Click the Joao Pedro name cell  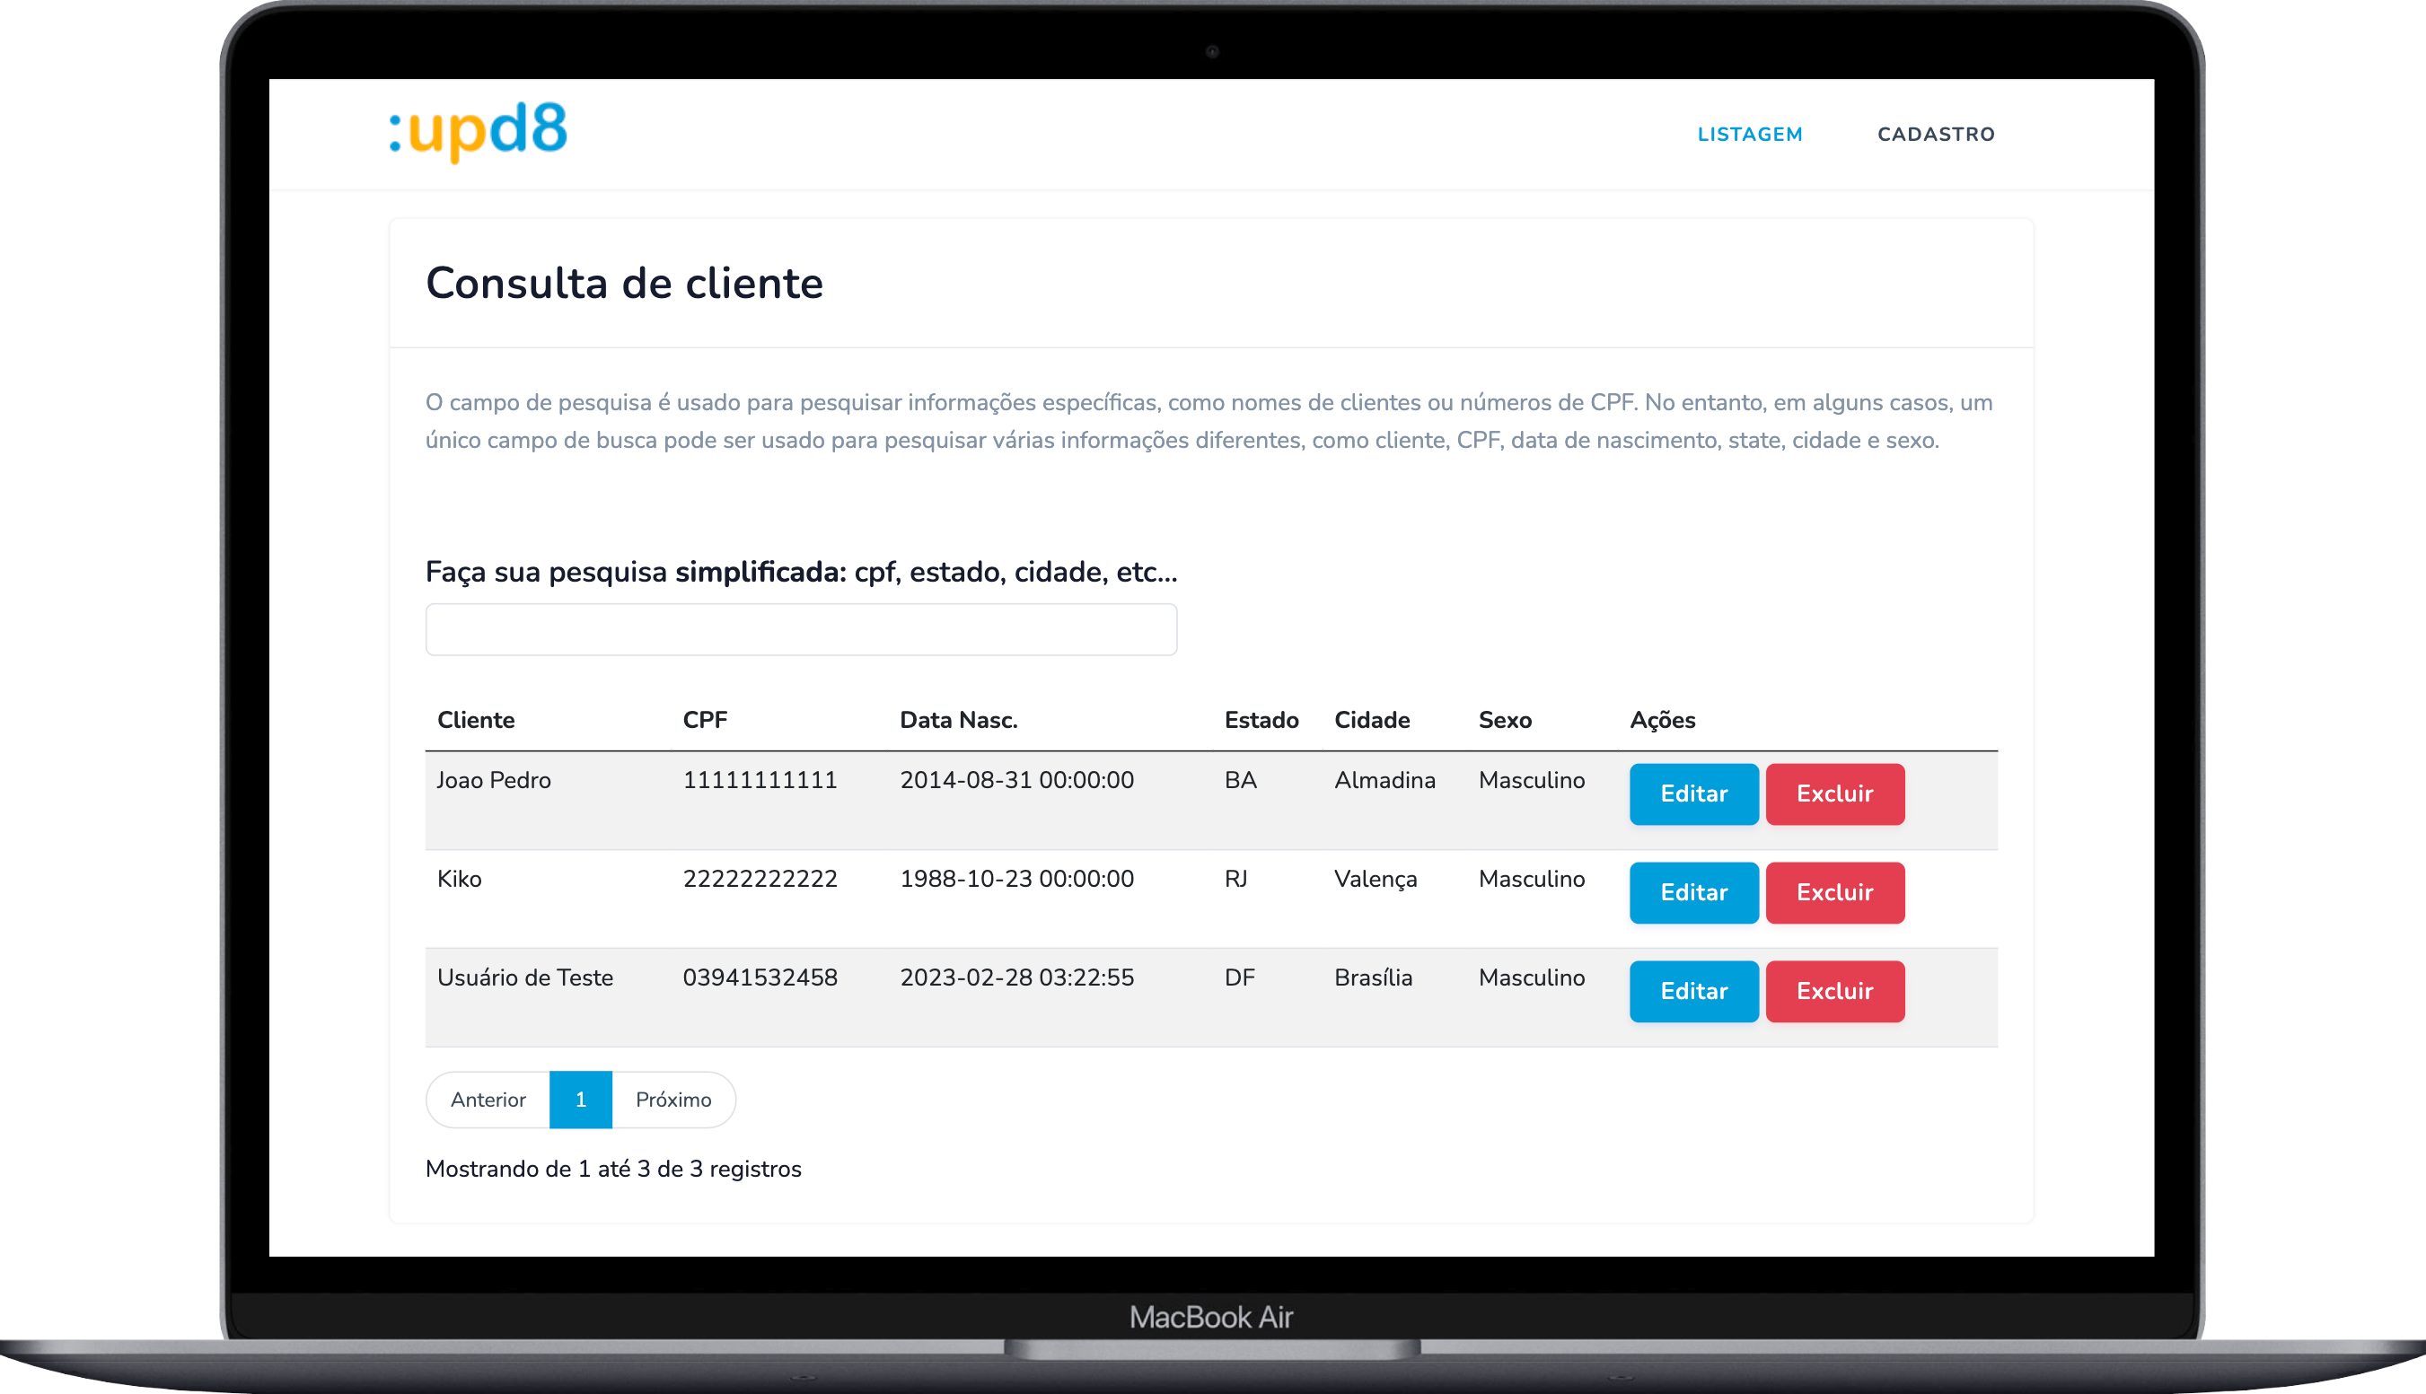[x=494, y=780]
